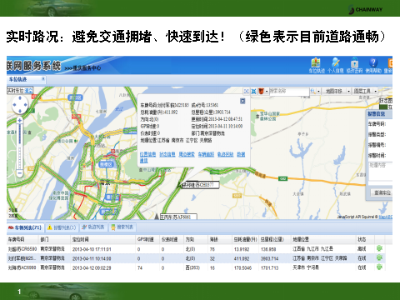Click the map zoom level slider track
This screenshot has height=300, width=400.
19,147
